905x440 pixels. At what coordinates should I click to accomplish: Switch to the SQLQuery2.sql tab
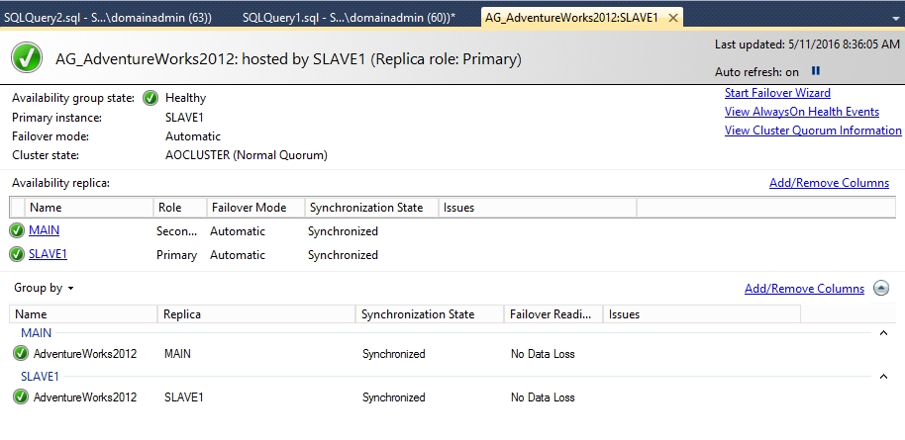tap(107, 17)
